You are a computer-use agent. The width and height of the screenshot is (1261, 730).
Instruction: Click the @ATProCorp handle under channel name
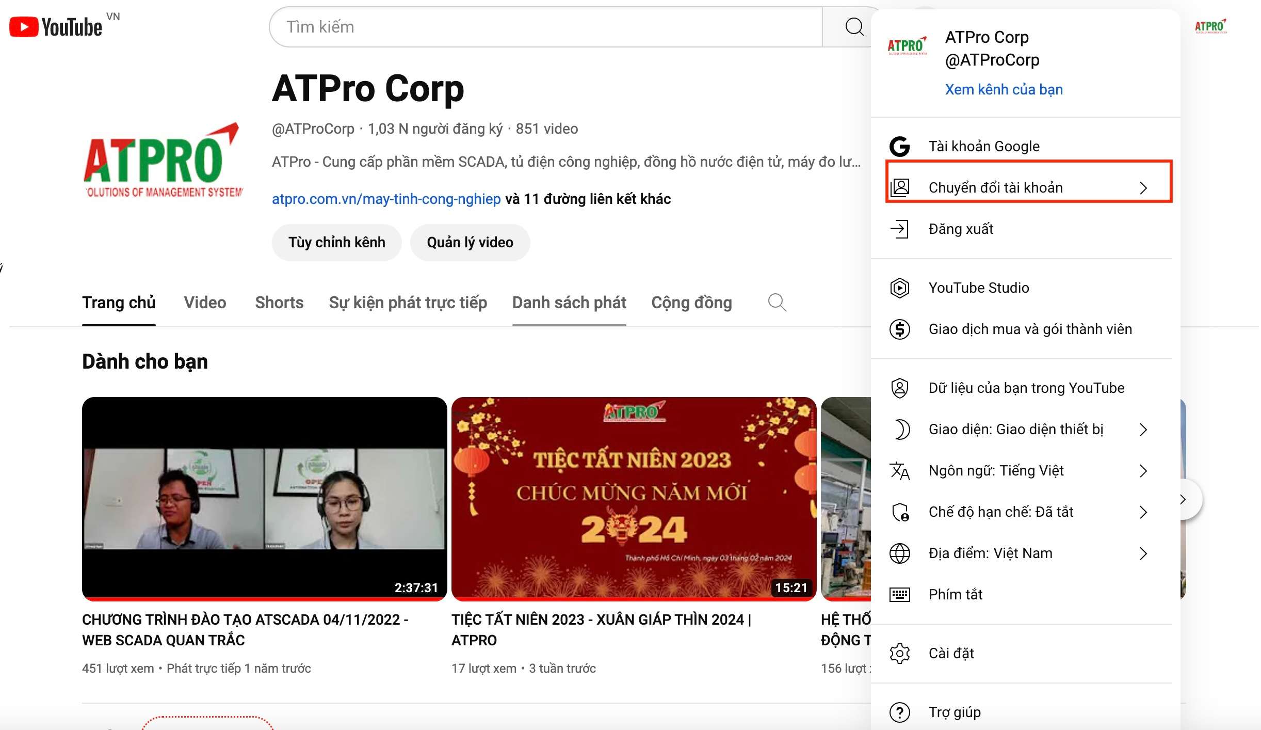[x=313, y=129]
